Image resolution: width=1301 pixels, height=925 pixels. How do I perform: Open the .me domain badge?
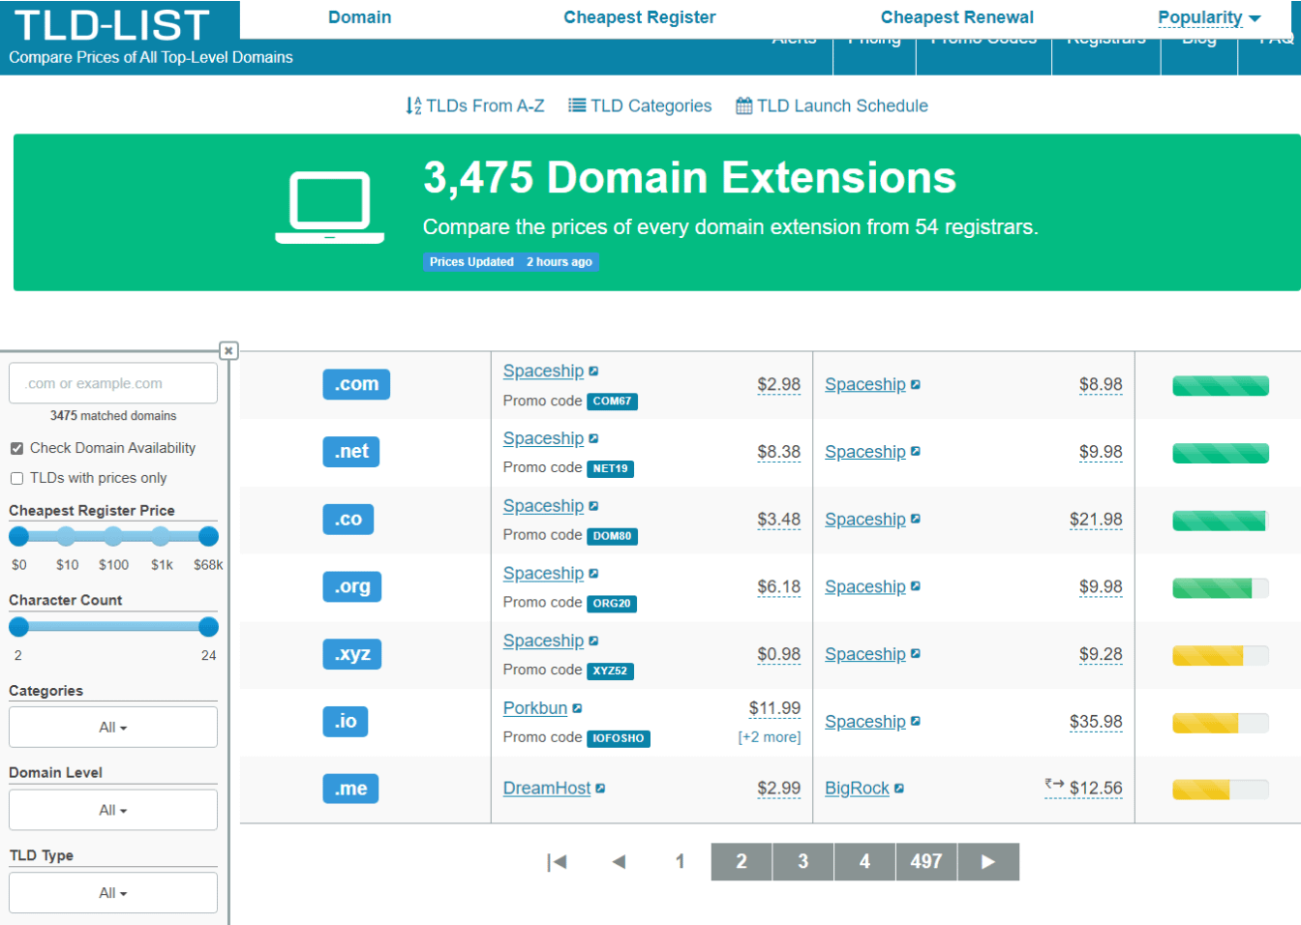(350, 789)
